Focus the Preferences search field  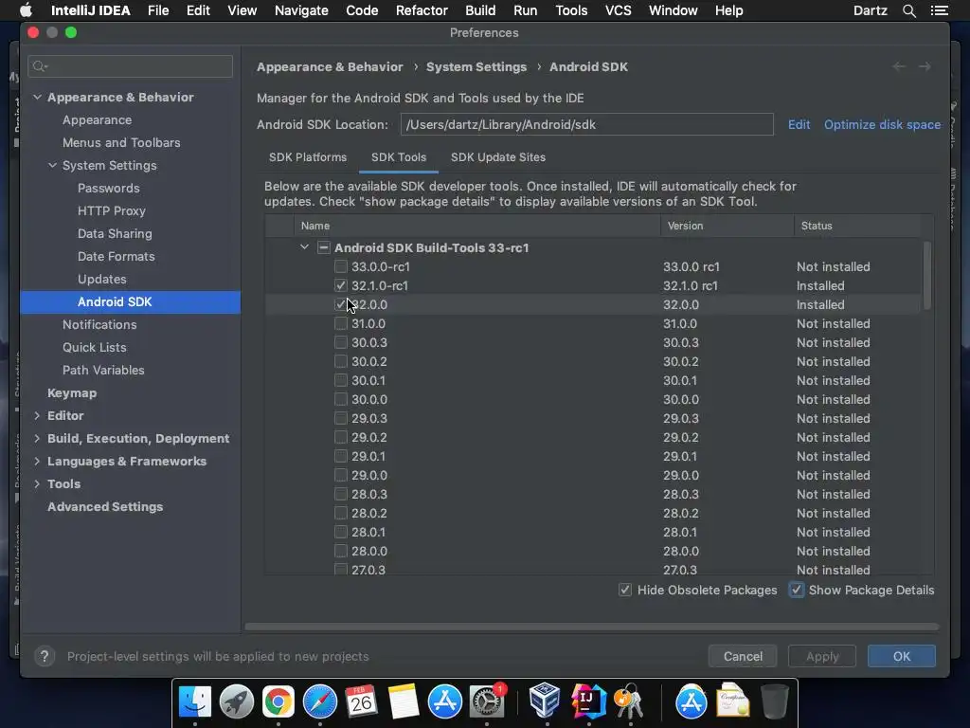click(130, 66)
